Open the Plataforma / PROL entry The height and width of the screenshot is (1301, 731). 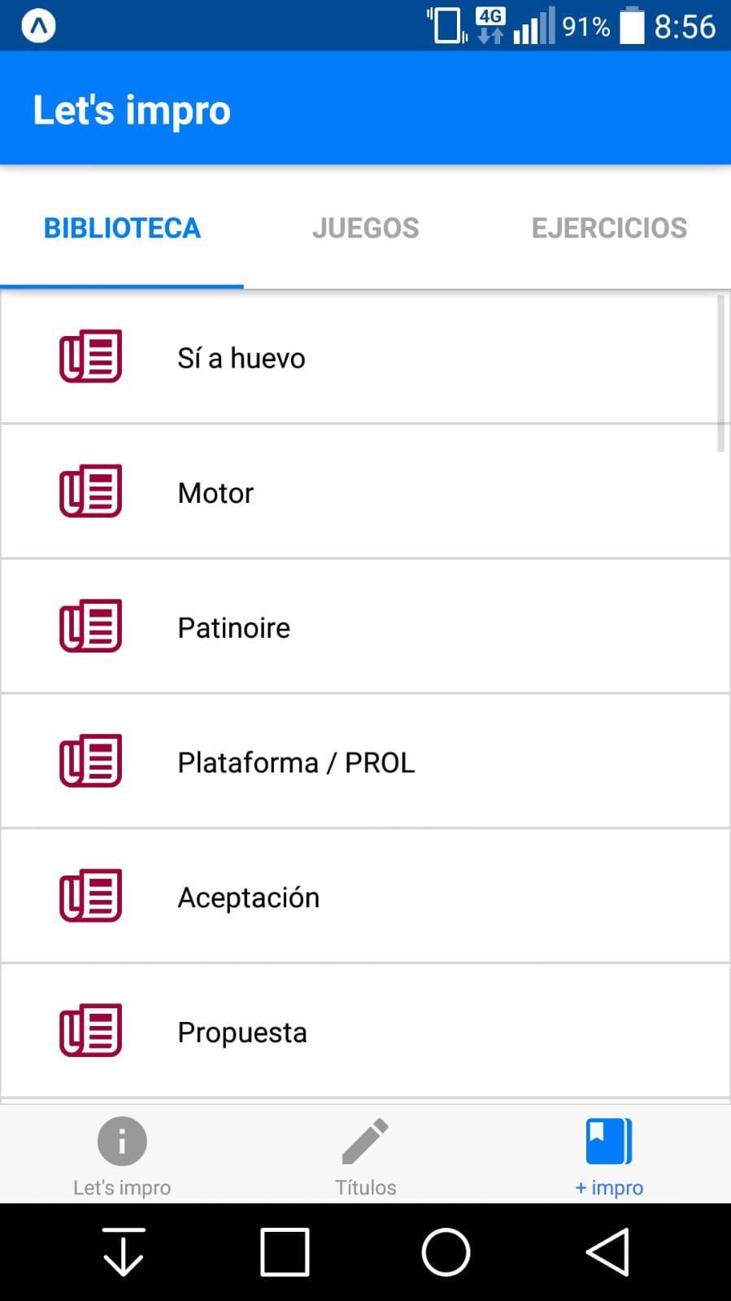point(365,761)
